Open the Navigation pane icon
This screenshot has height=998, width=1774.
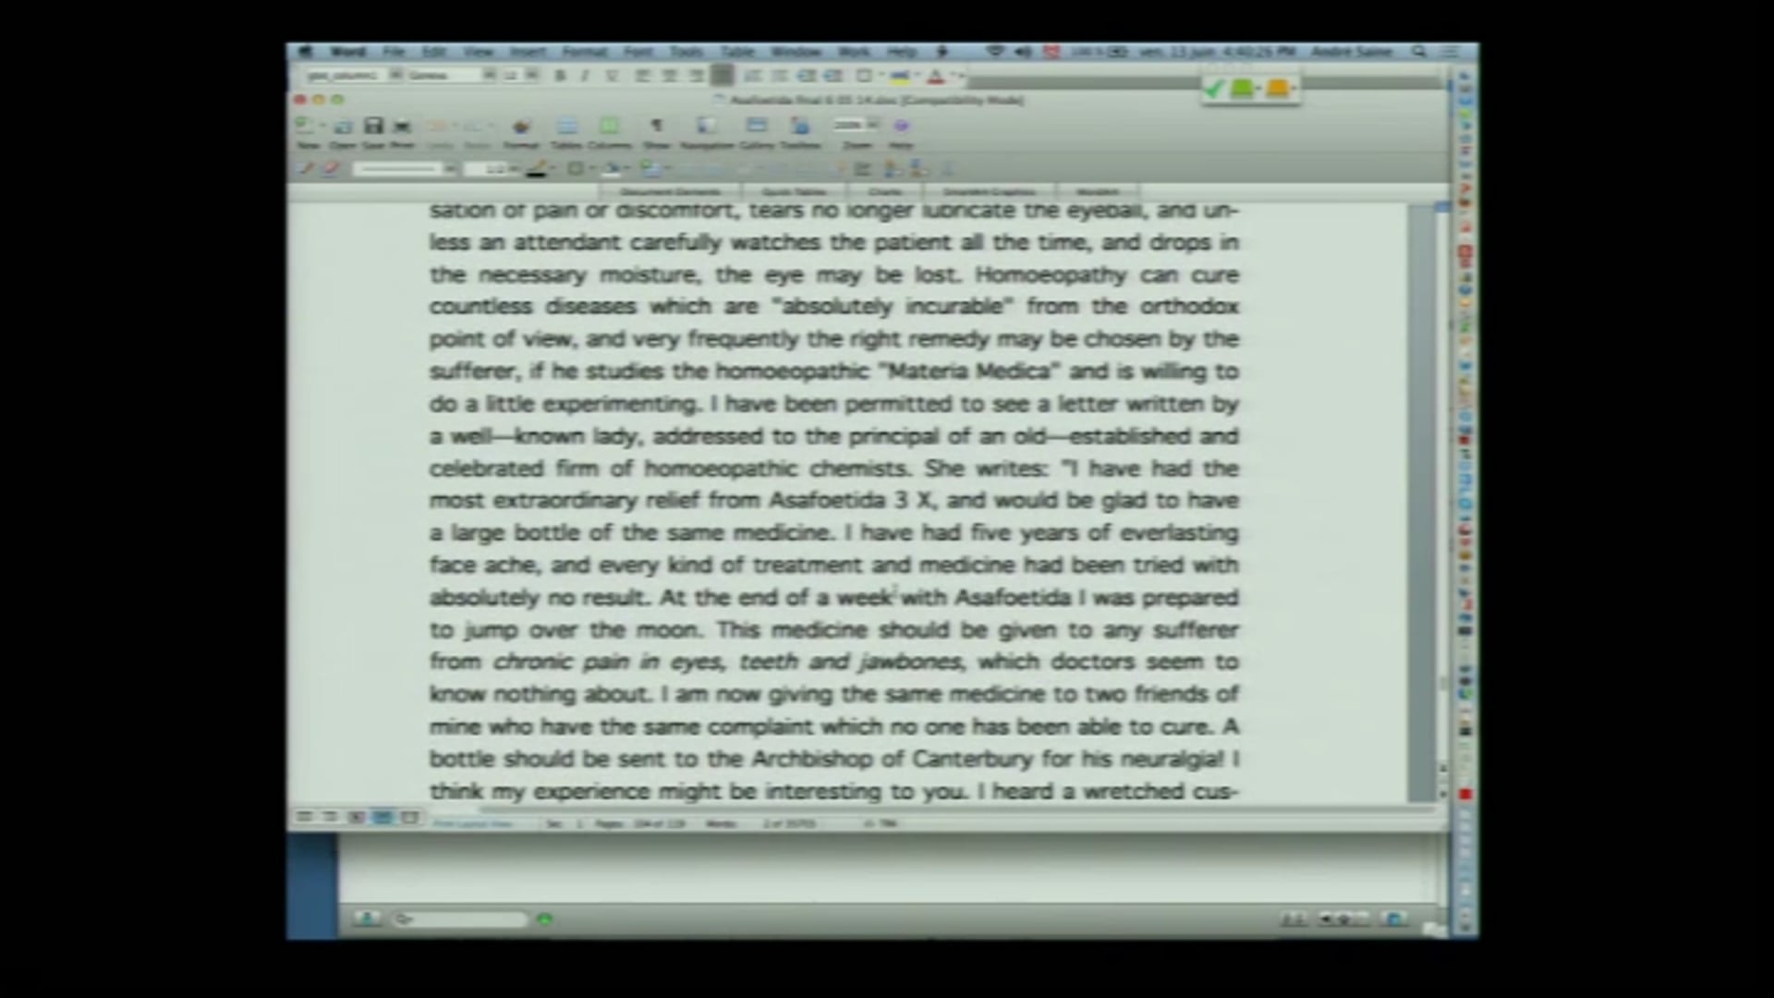coord(706,126)
